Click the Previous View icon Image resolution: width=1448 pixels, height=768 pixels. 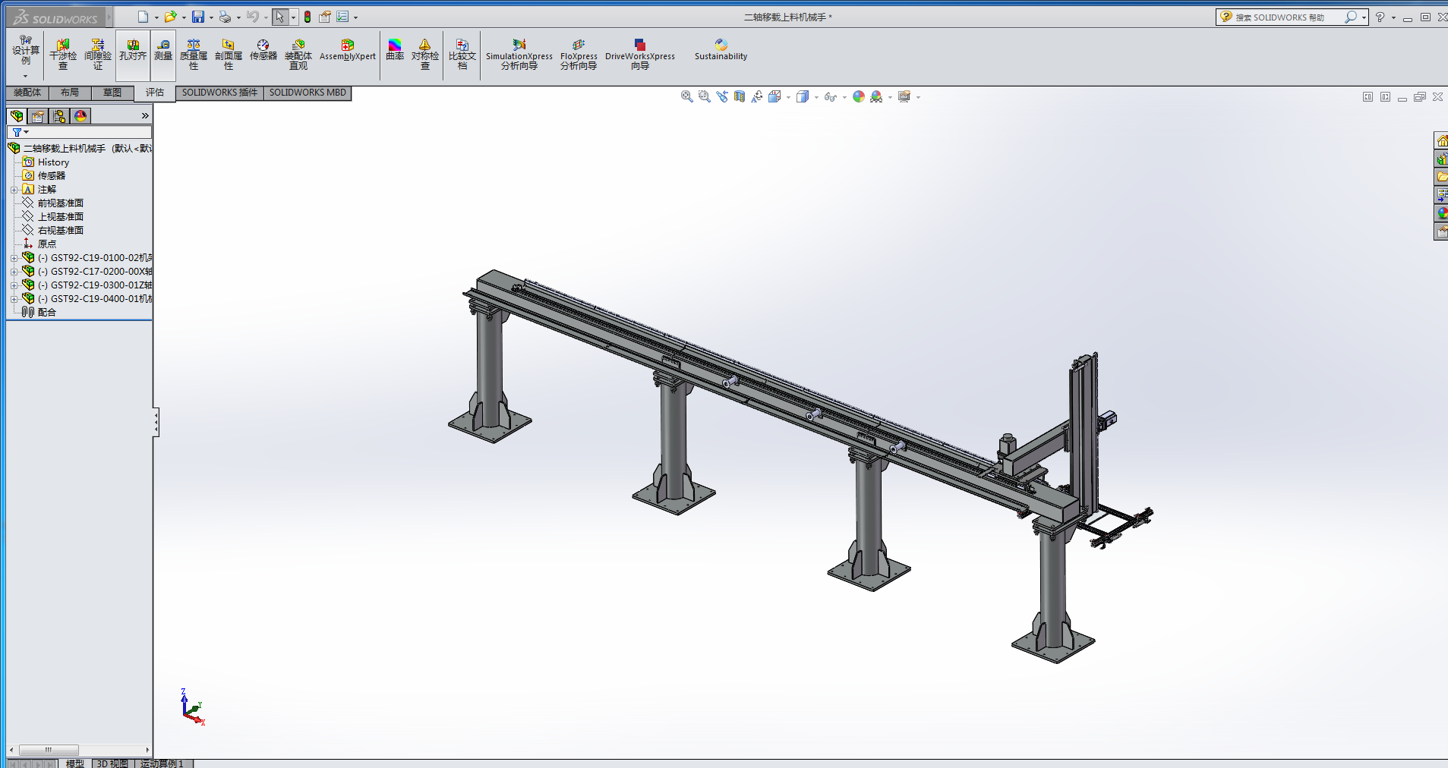click(721, 96)
